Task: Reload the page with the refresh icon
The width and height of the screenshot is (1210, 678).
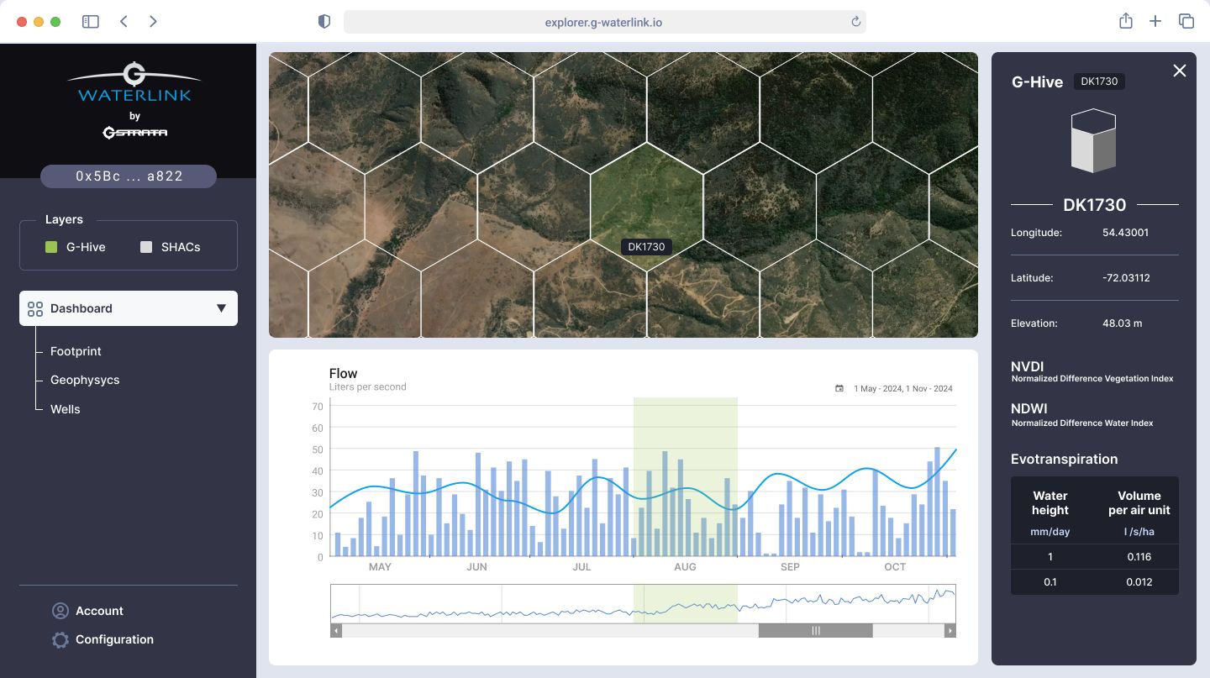Action: pos(855,22)
